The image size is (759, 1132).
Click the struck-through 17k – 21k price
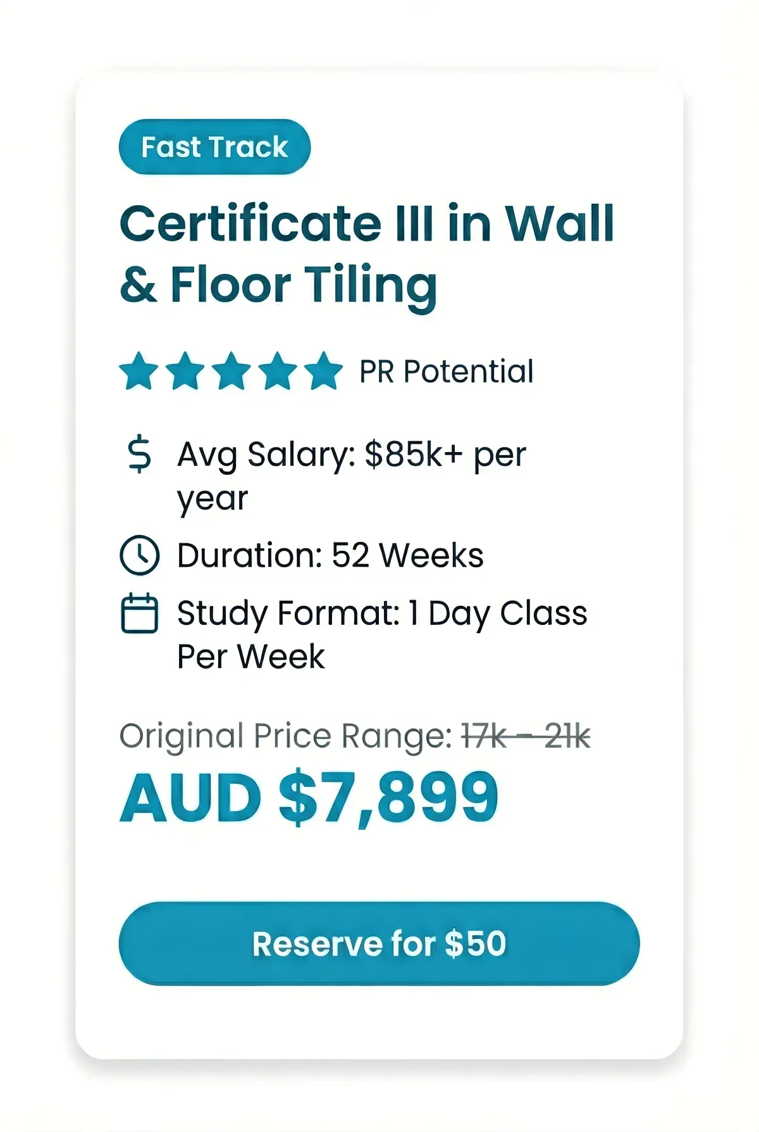[x=526, y=736]
